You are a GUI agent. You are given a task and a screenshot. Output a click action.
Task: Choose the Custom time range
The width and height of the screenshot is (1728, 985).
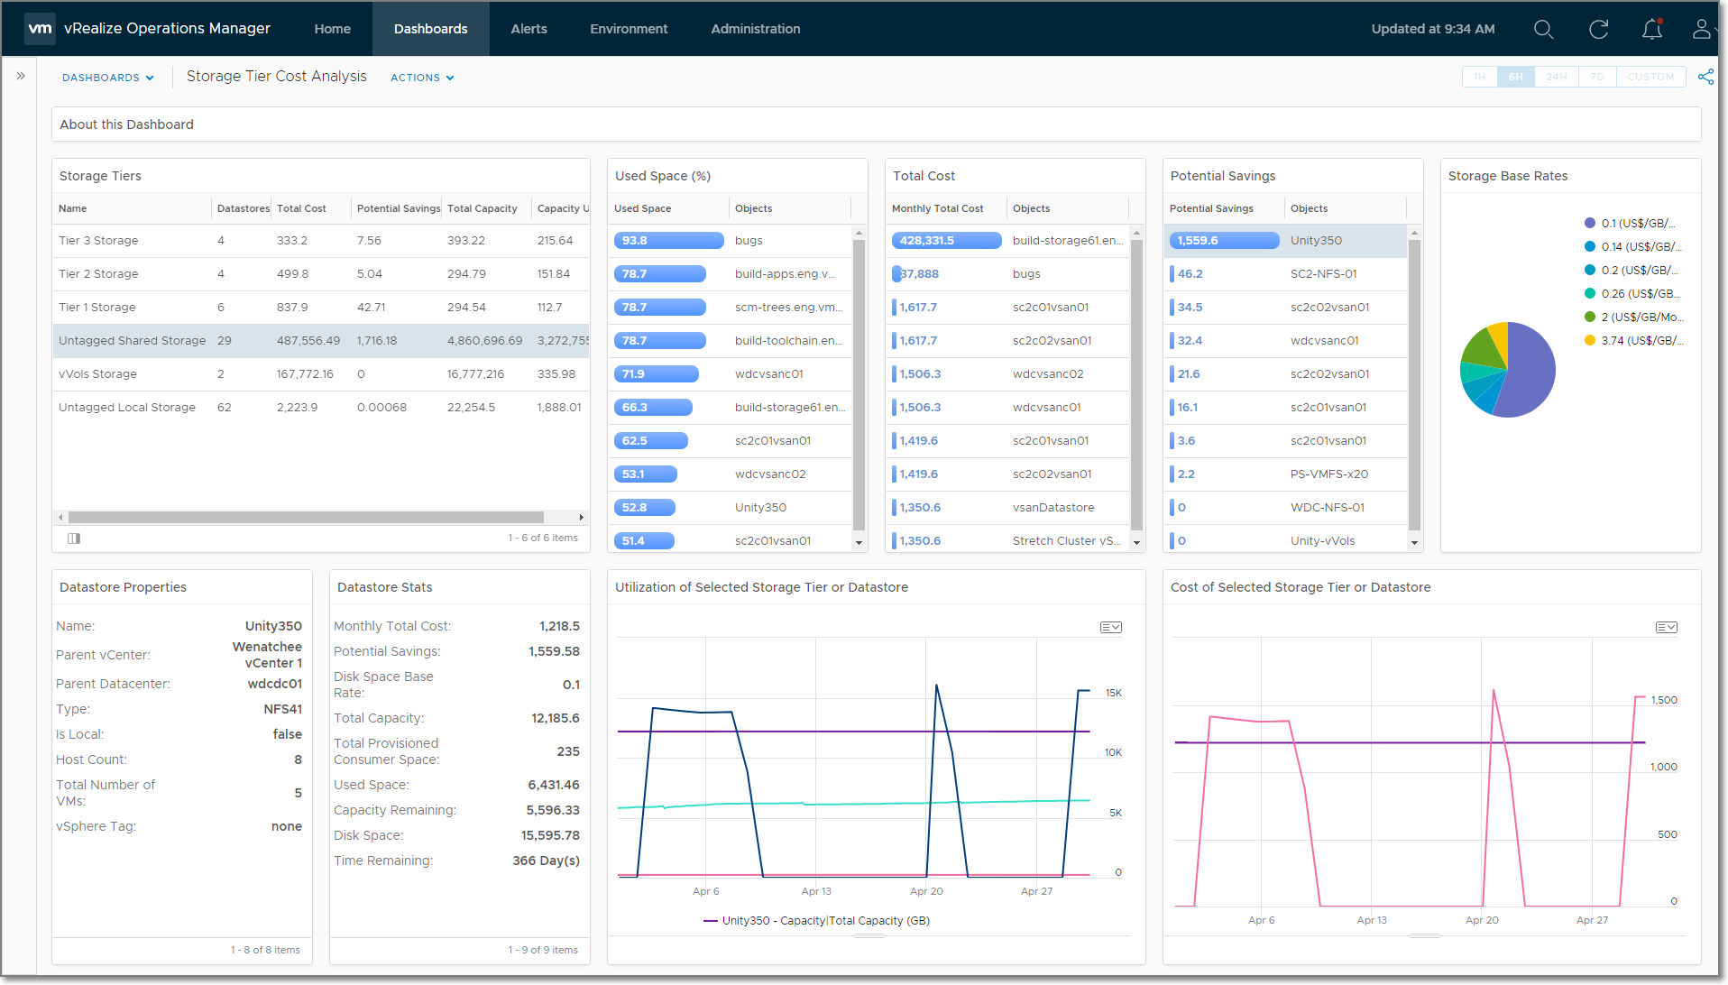pos(1650,77)
